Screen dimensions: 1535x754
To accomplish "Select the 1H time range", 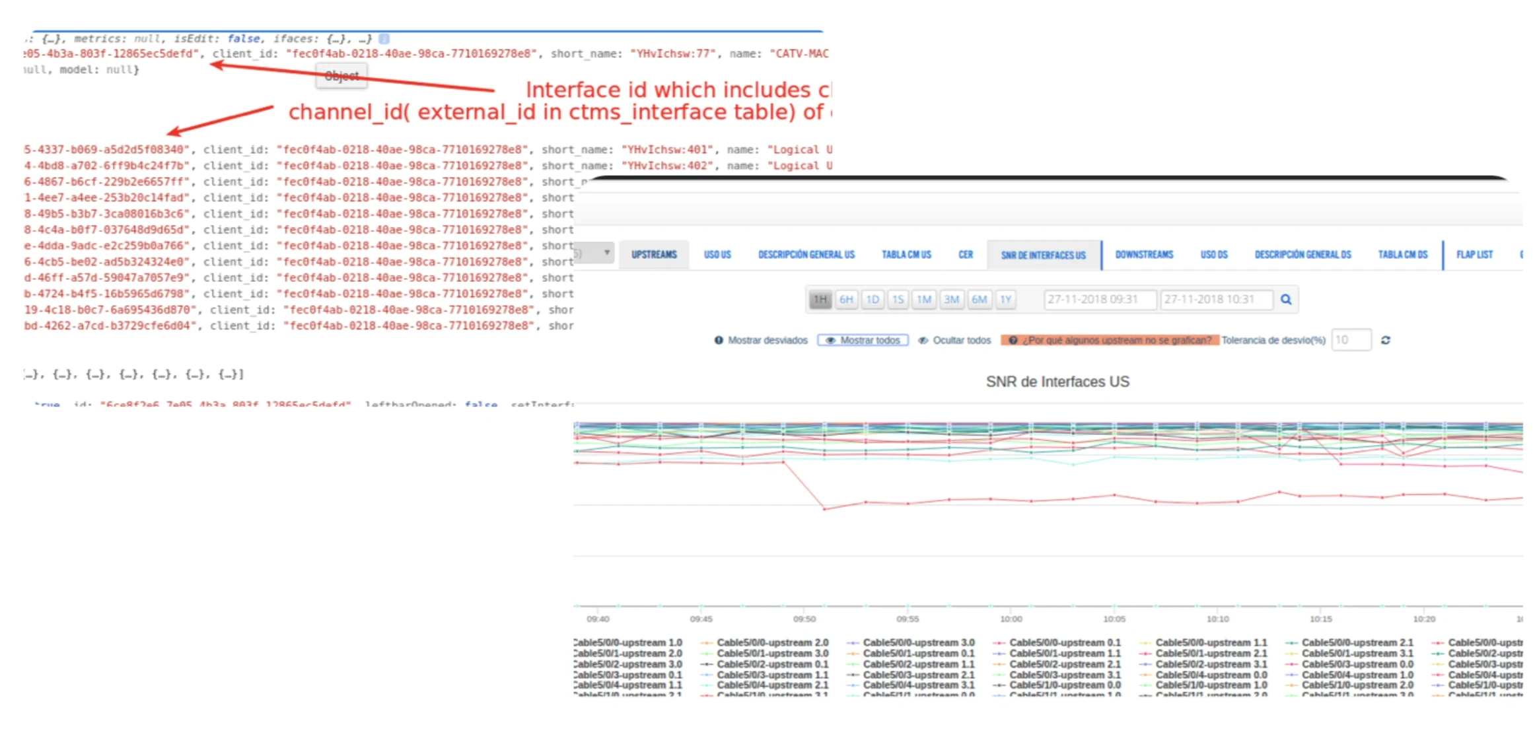I will click(820, 300).
